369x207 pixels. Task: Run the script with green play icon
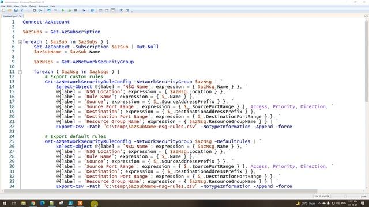pyautogui.click(x=63, y=10)
